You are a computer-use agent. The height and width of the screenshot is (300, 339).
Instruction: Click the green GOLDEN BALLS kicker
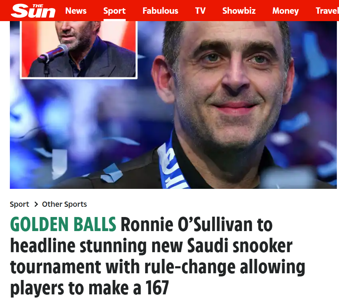point(63,224)
